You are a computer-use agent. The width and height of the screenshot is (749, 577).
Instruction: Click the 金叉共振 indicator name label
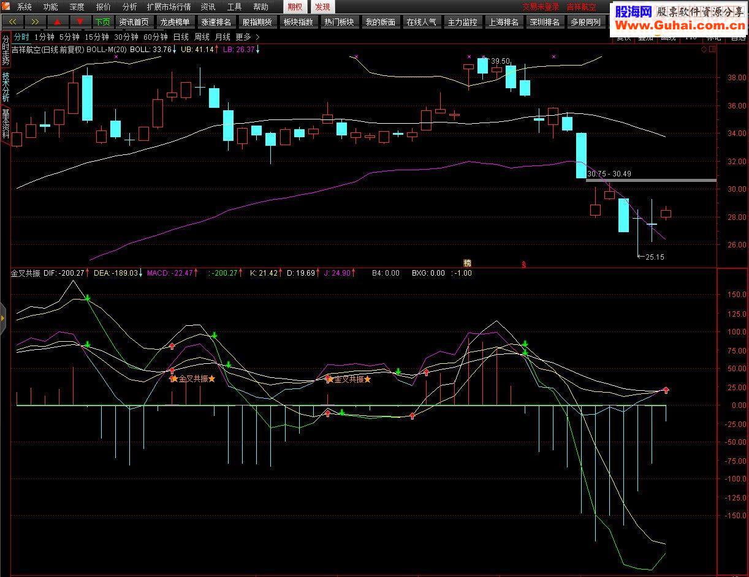click(26, 273)
